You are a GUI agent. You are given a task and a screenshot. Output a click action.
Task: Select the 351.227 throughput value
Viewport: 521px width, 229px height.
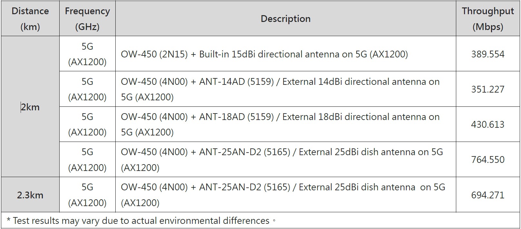tap(487, 89)
